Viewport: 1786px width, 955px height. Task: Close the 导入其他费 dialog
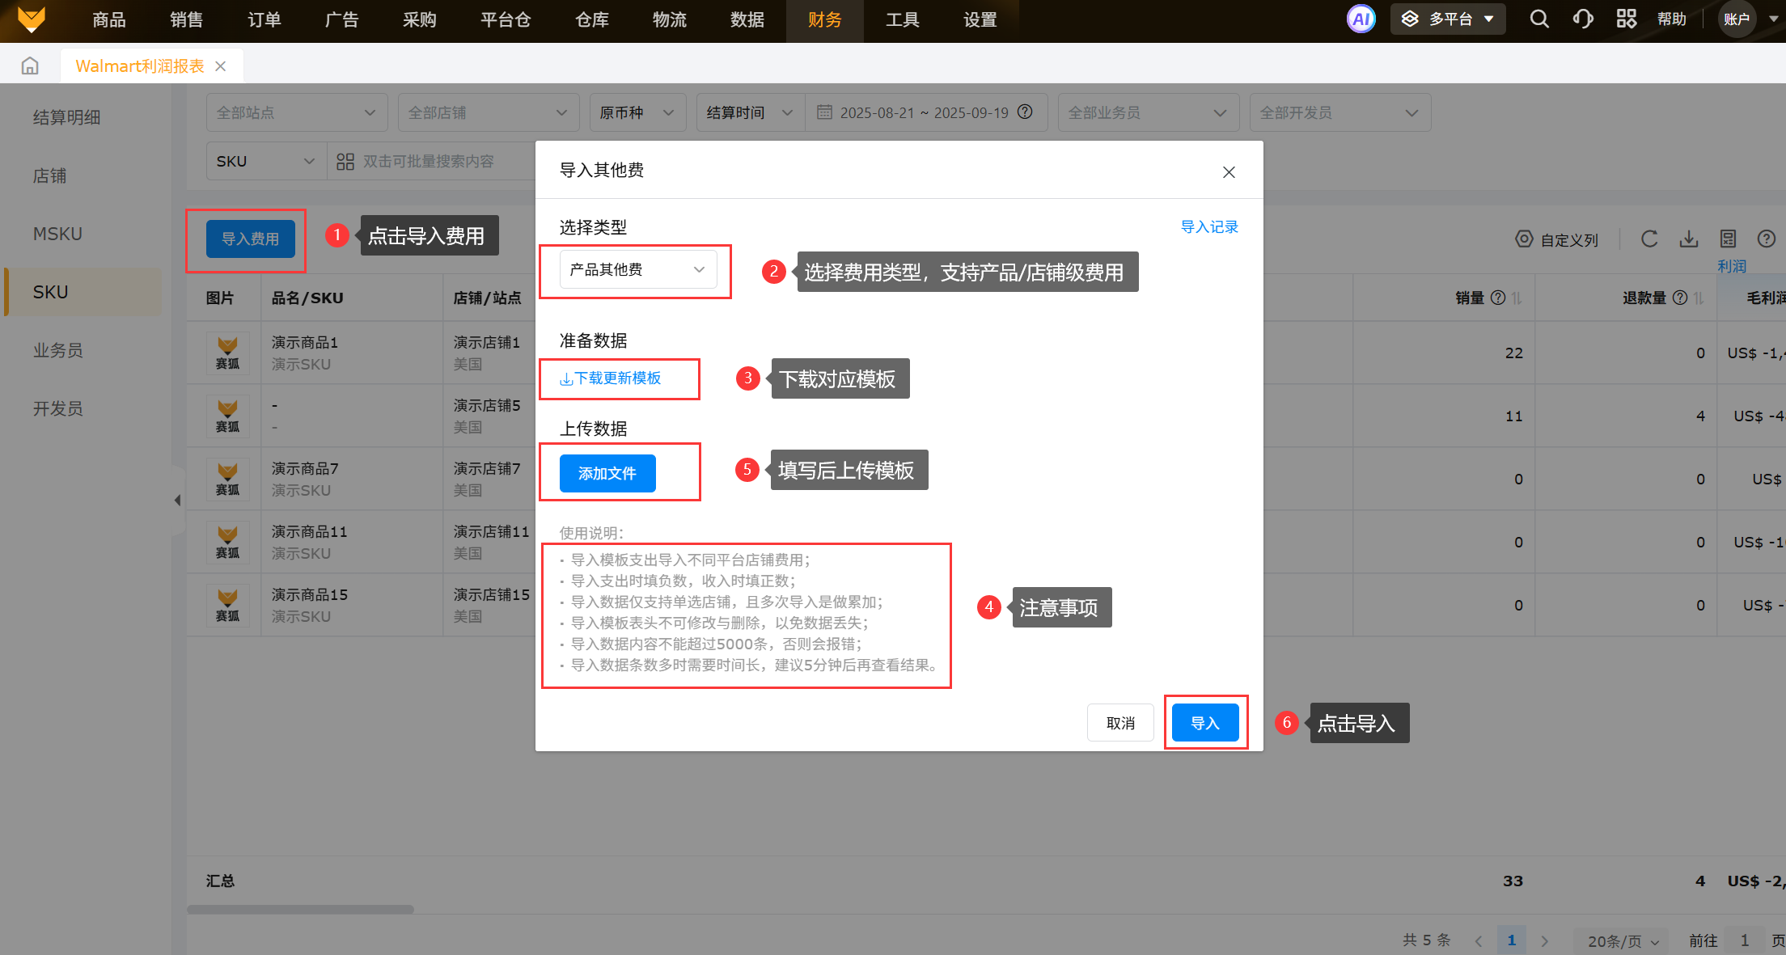coord(1229,172)
